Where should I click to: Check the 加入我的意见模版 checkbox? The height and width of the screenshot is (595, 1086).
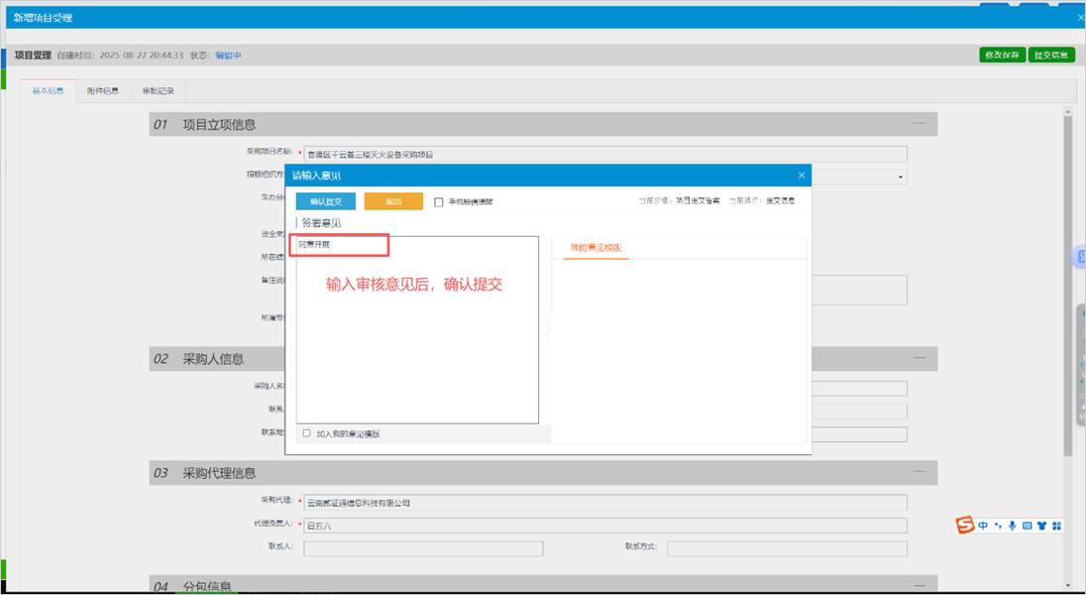coord(307,433)
